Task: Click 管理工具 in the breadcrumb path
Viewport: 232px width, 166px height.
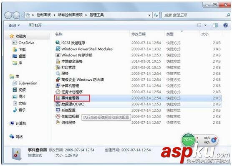Action: [97, 15]
